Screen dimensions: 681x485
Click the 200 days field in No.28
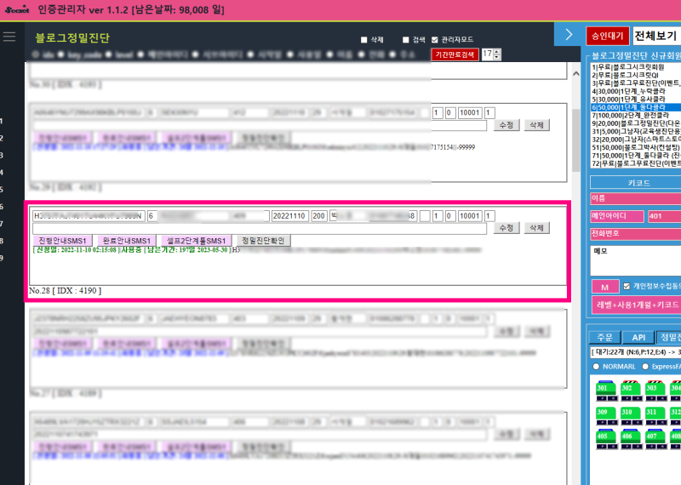click(319, 216)
